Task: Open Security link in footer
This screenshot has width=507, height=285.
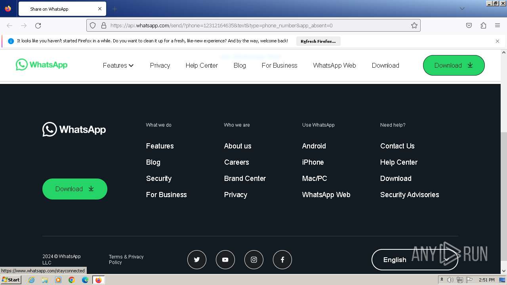Action: (x=159, y=179)
